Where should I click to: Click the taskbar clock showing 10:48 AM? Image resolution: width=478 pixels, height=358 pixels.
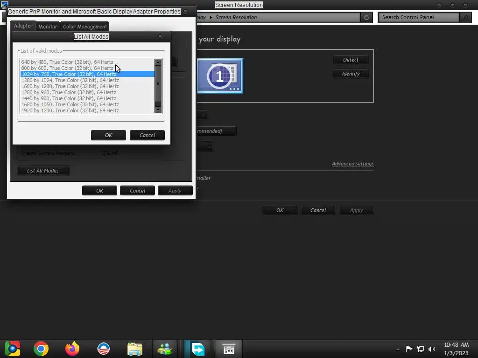(x=457, y=349)
